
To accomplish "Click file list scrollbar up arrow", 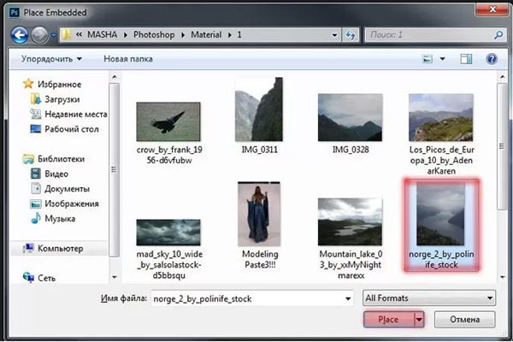I will point(502,77).
